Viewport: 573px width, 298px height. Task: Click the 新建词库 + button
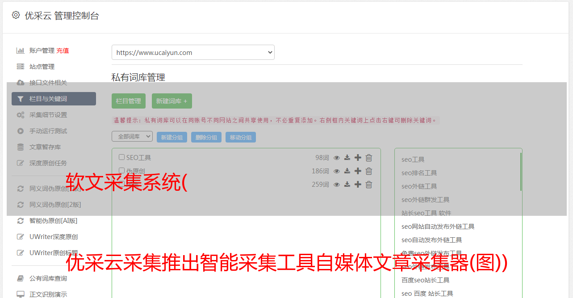click(171, 101)
